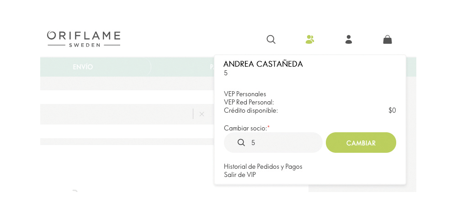Click member number 5 below the name
This screenshot has height=218, width=457.
click(226, 73)
